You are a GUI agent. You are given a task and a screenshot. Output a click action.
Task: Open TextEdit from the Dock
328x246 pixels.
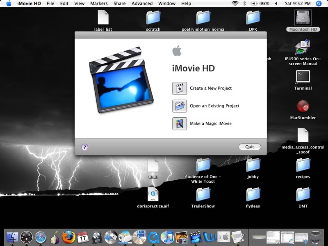(238, 237)
